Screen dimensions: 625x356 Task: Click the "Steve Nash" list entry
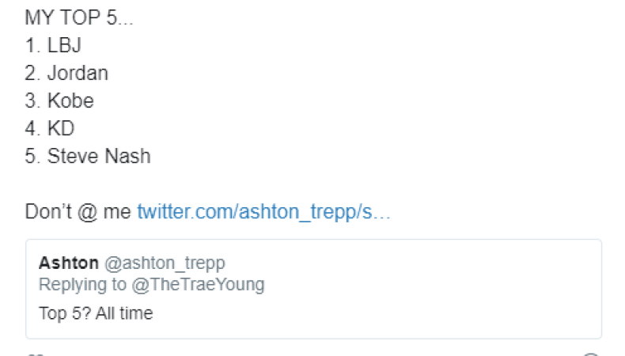[x=99, y=157]
